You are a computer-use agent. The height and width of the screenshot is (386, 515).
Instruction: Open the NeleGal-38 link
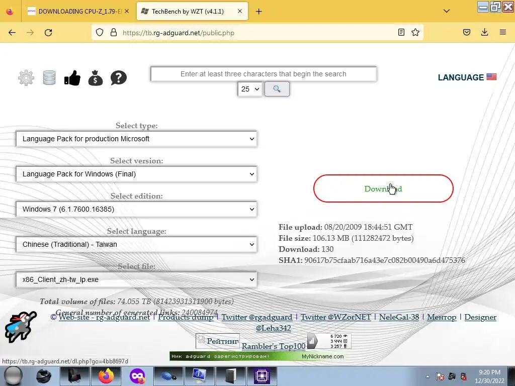[399, 317]
